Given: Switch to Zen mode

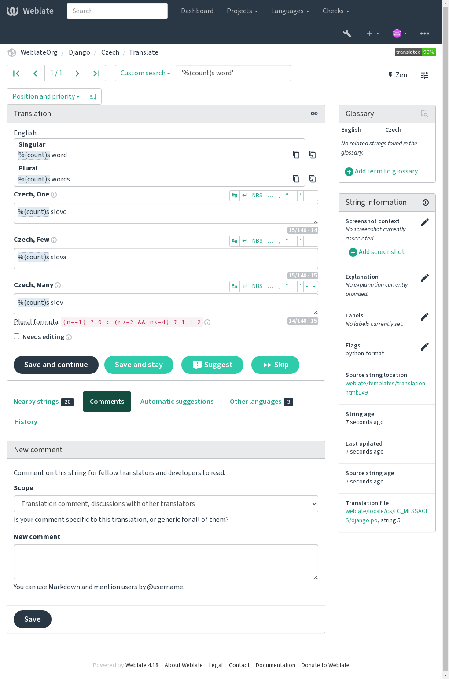Looking at the screenshot, I should pos(397,75).
